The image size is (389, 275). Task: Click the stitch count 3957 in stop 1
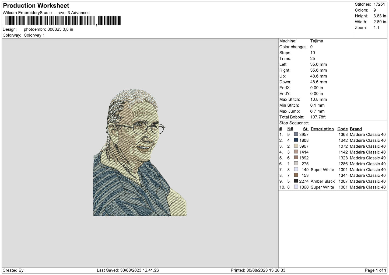304,135
